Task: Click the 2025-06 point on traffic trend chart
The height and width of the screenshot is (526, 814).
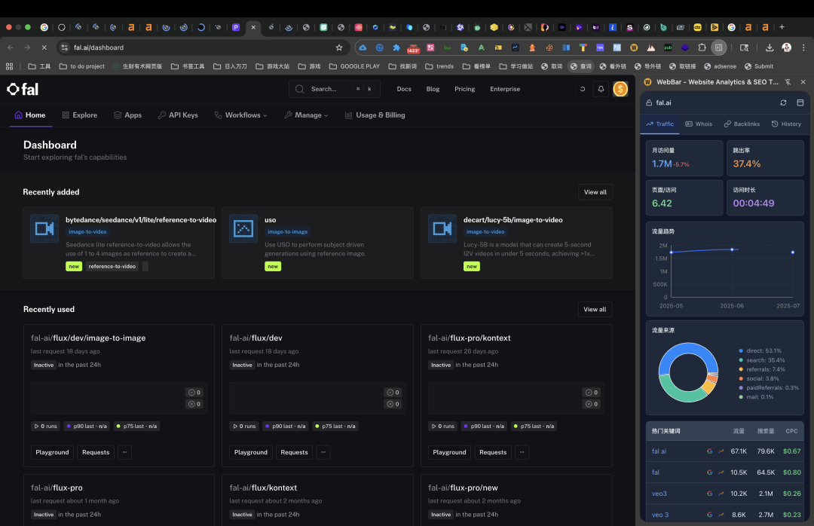Action: tap(732, 249)
